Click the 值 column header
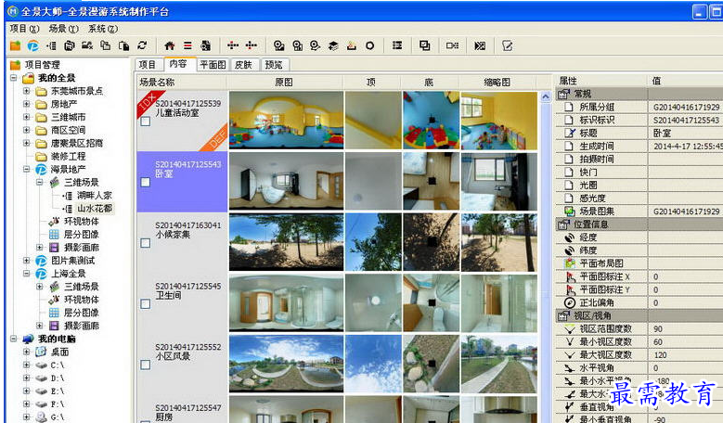Viewport: 723px width, 423px height. (685, 81)
